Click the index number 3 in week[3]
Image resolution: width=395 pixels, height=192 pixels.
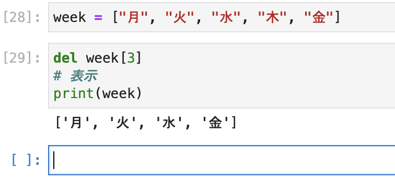click(131, 58)
